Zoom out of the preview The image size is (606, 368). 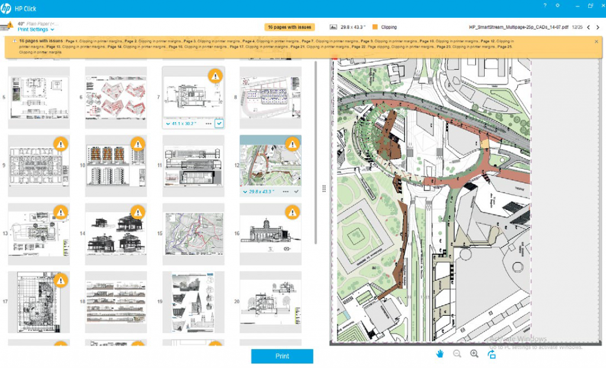[457, 354]
